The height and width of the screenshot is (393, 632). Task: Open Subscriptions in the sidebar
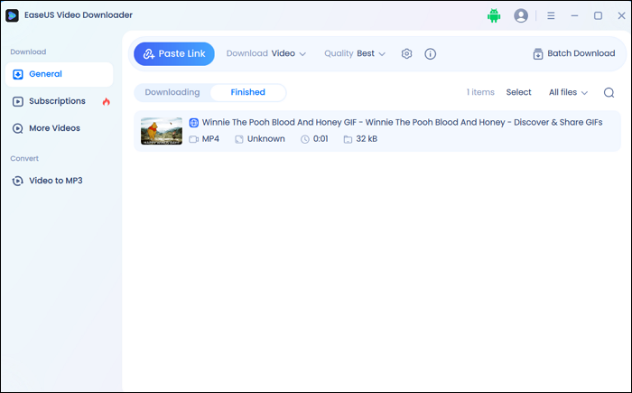(59, 101)
